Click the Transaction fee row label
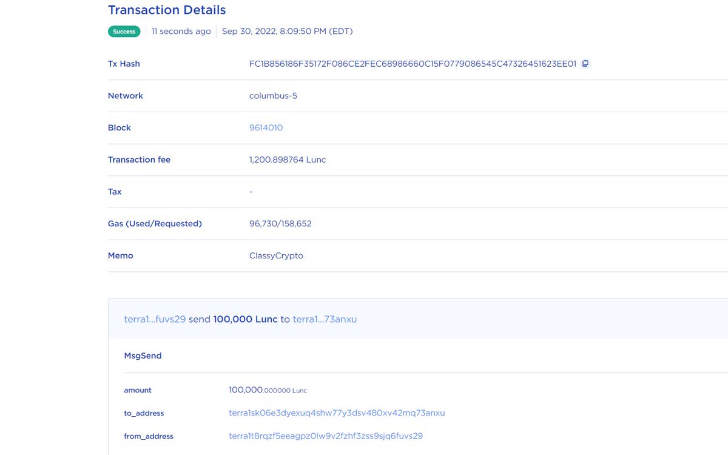The height and width of the screenshot is (455, 728). pos(139,160)
